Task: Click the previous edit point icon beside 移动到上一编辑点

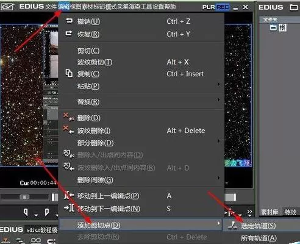Action: point(69,196)
